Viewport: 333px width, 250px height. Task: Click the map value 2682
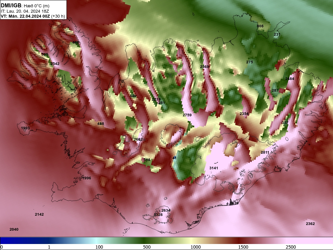tap(138, 139)
